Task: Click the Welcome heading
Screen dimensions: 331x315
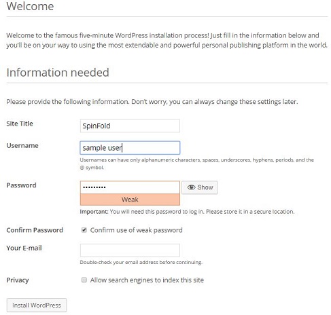Action: click(30, 6)
